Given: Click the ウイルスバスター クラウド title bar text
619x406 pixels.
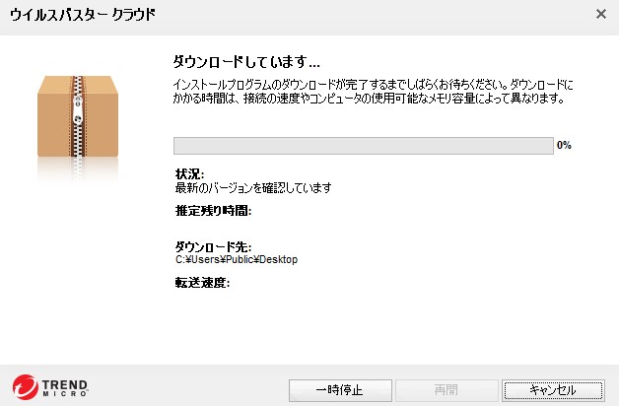Looking at the screenshot, I should [x=83, y=15].
